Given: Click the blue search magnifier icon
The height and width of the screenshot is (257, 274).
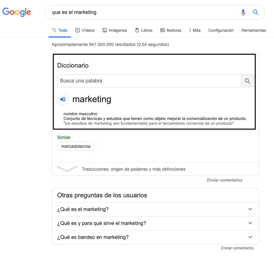Looking at the screenshot, I should coord(256,12).
